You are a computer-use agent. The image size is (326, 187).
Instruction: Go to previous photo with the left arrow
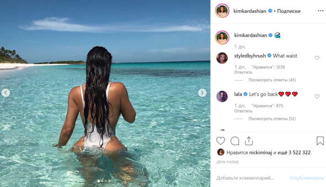[5, 93]
